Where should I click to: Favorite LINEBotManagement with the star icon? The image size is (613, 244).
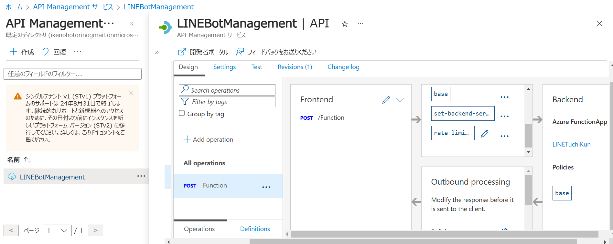click(345, 24)
